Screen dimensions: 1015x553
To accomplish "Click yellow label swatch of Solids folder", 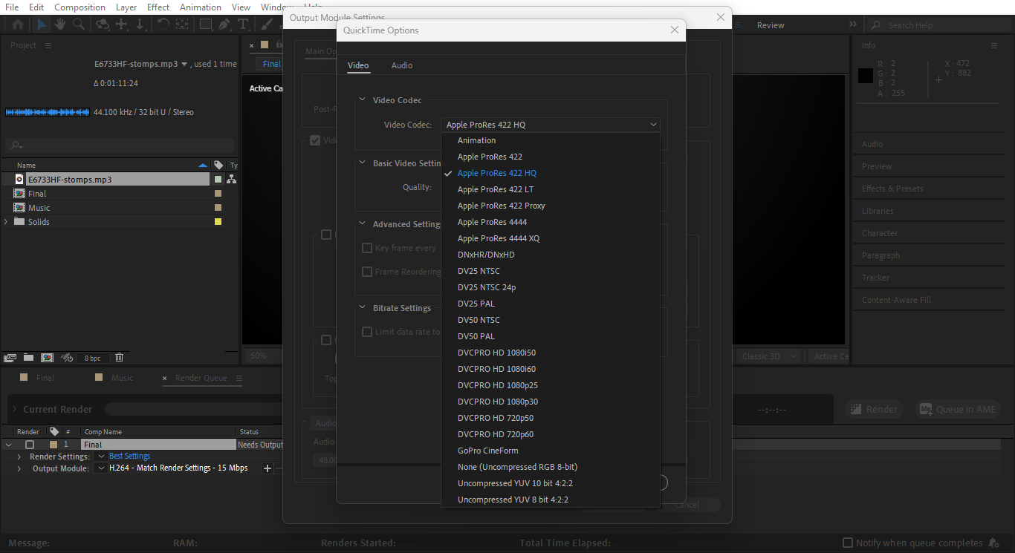I will click(218, 222).
